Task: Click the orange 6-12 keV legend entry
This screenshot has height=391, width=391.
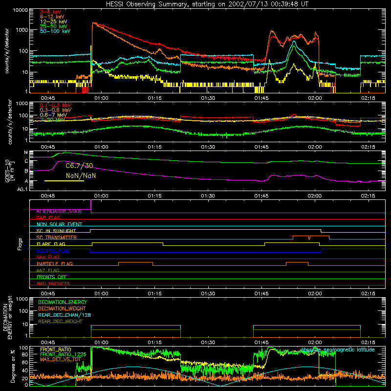Action: coord(52,17)
